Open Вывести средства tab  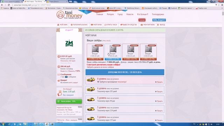coord(128,25)
